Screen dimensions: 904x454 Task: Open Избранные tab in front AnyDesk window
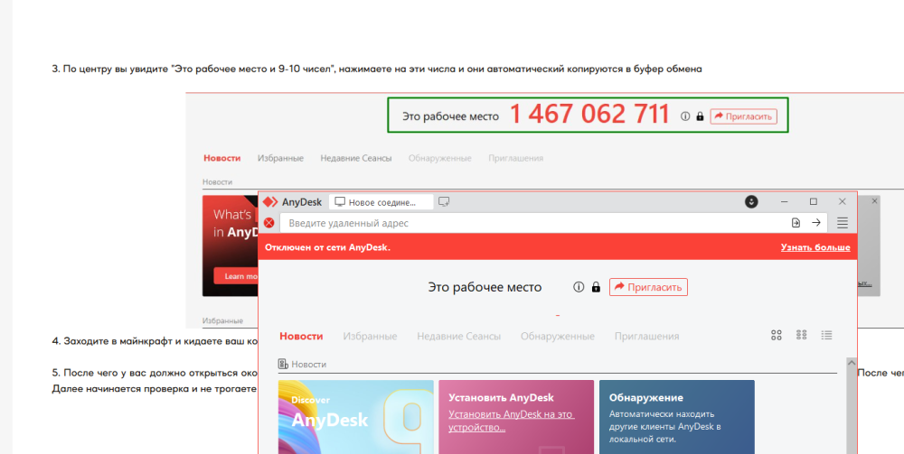370,336
